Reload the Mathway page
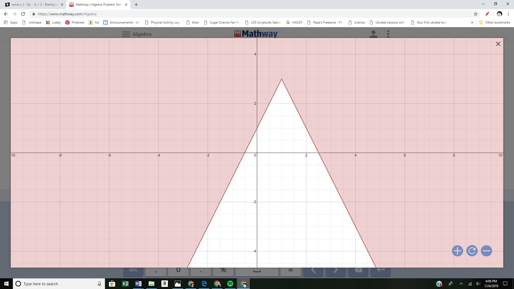Screen dimensions: 514x289 [23, 14]
